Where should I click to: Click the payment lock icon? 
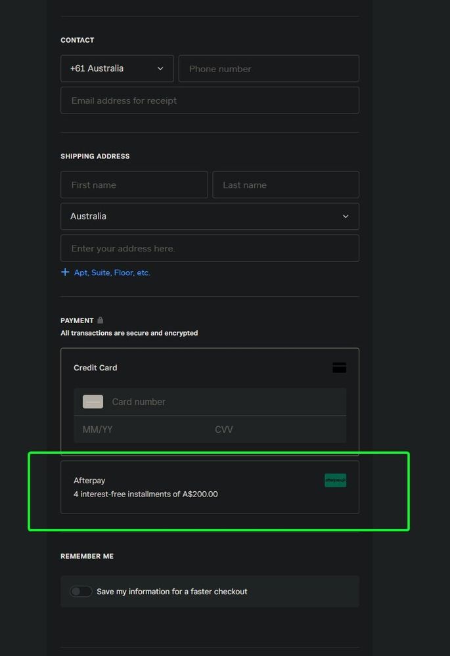click(x=101, y=320)
